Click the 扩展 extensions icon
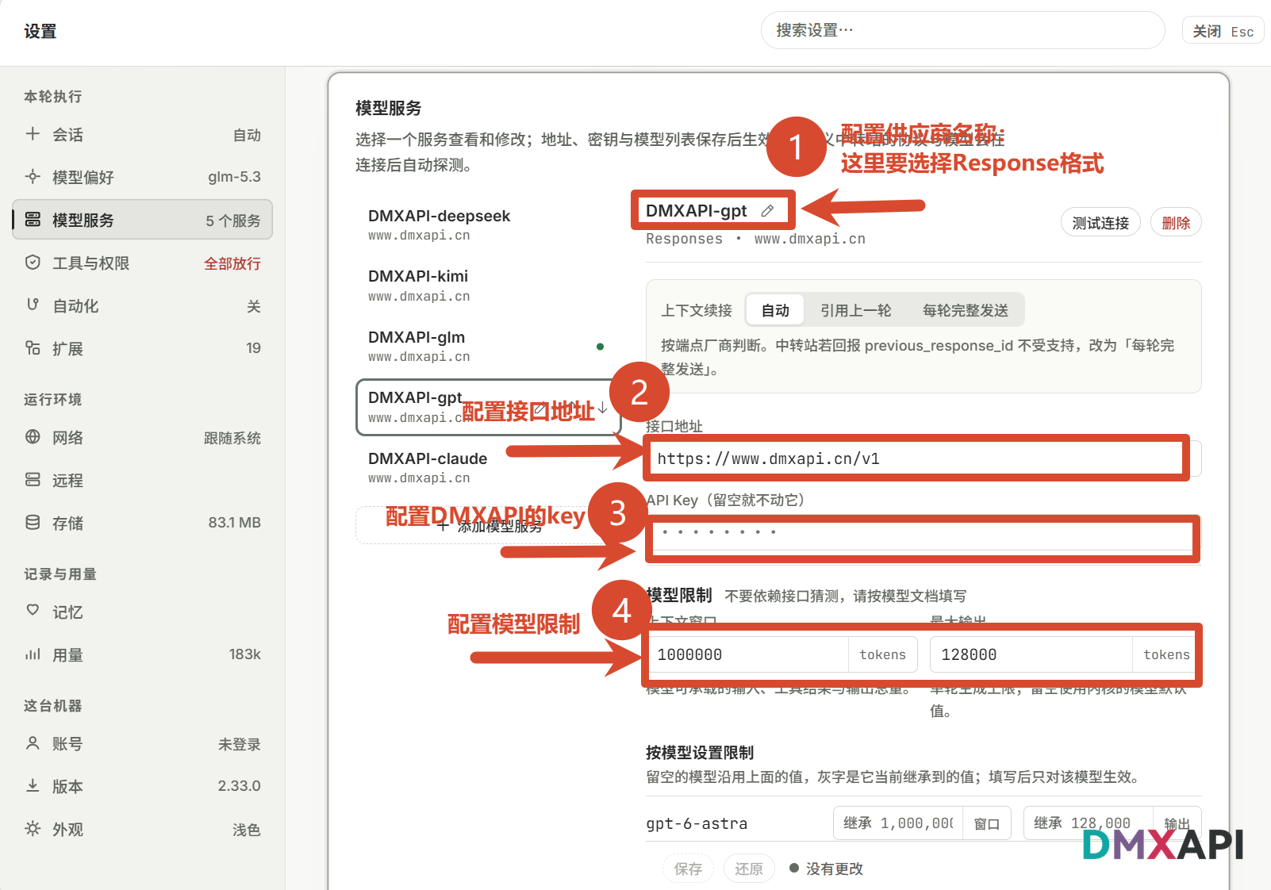The image size is (1271, 890). pos(33,347)
